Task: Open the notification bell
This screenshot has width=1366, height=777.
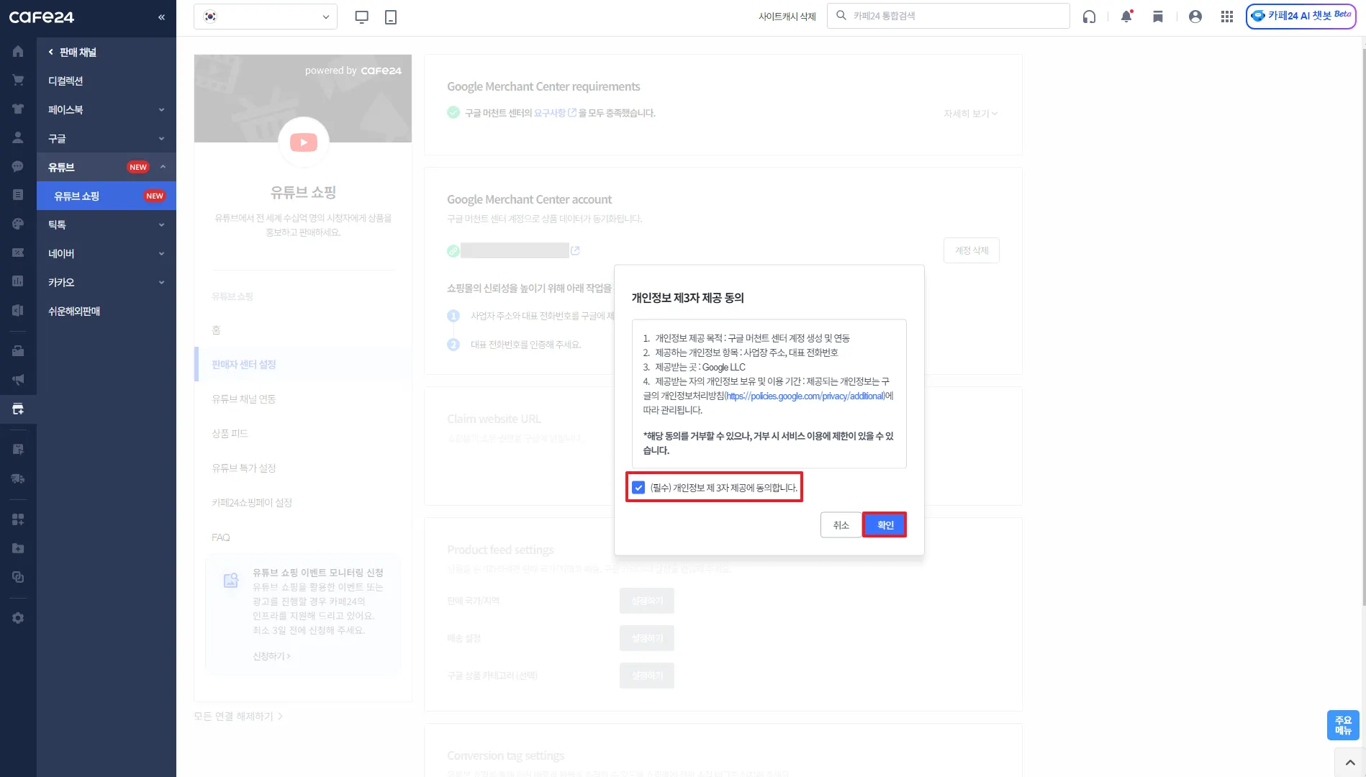Action: pos(1126,17)
